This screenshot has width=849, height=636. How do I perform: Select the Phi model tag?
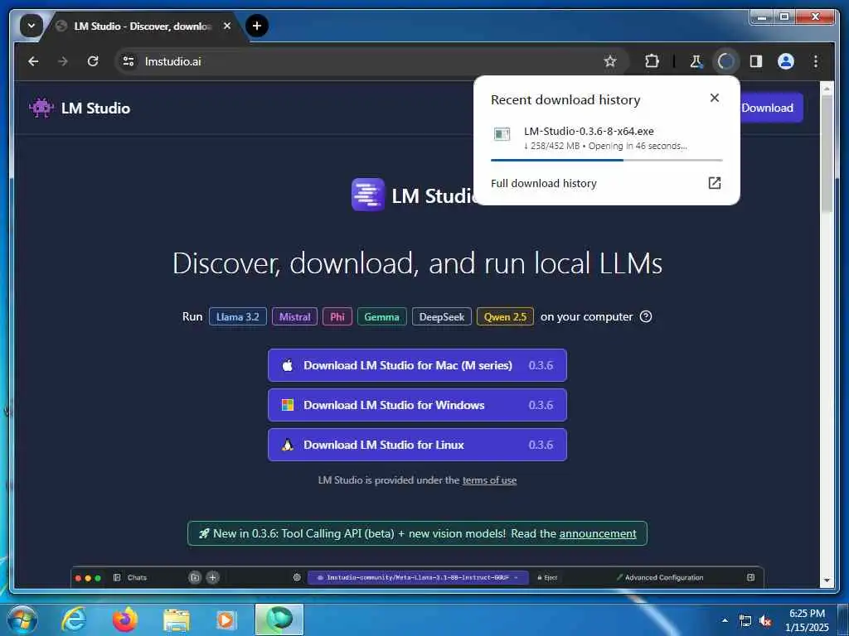pyautogui.click(x=337, y=317)
